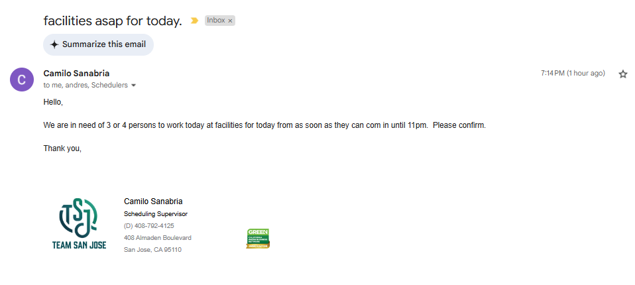Open the purple C sender avatar

pos(22,80)
